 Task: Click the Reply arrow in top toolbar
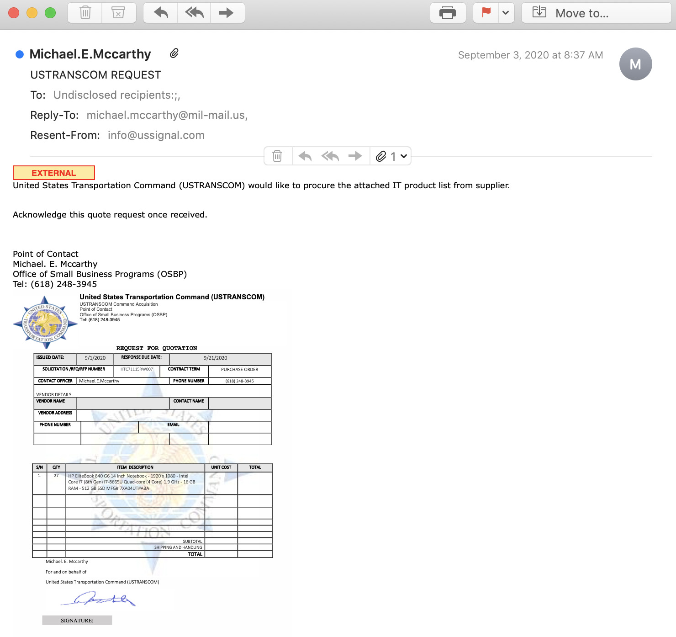coord(161,13)
